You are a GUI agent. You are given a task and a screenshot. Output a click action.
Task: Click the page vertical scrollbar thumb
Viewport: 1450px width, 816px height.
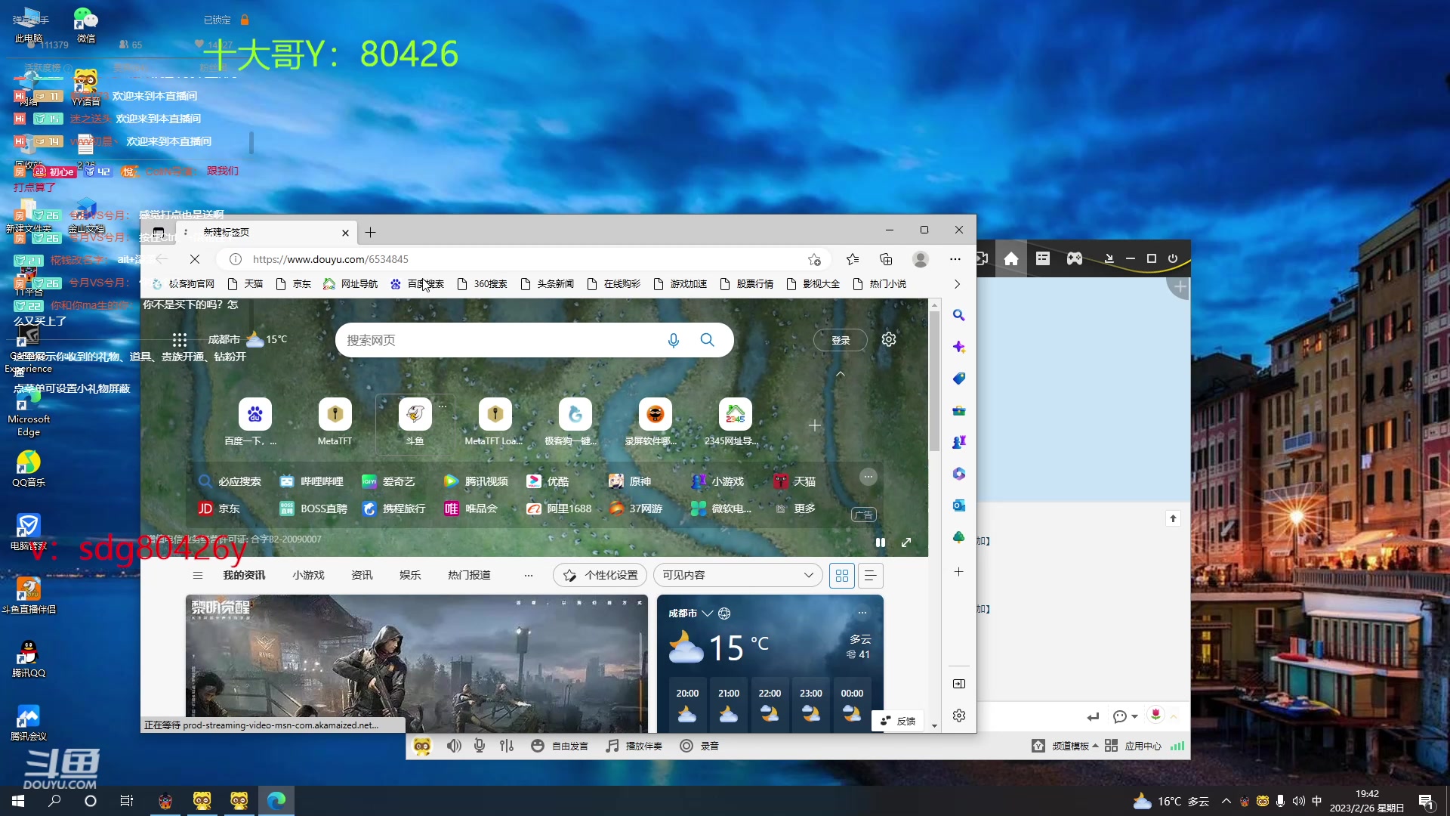(x=934, y=381)
